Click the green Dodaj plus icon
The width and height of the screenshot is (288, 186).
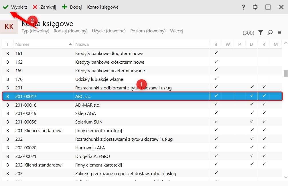click(65, 7)
